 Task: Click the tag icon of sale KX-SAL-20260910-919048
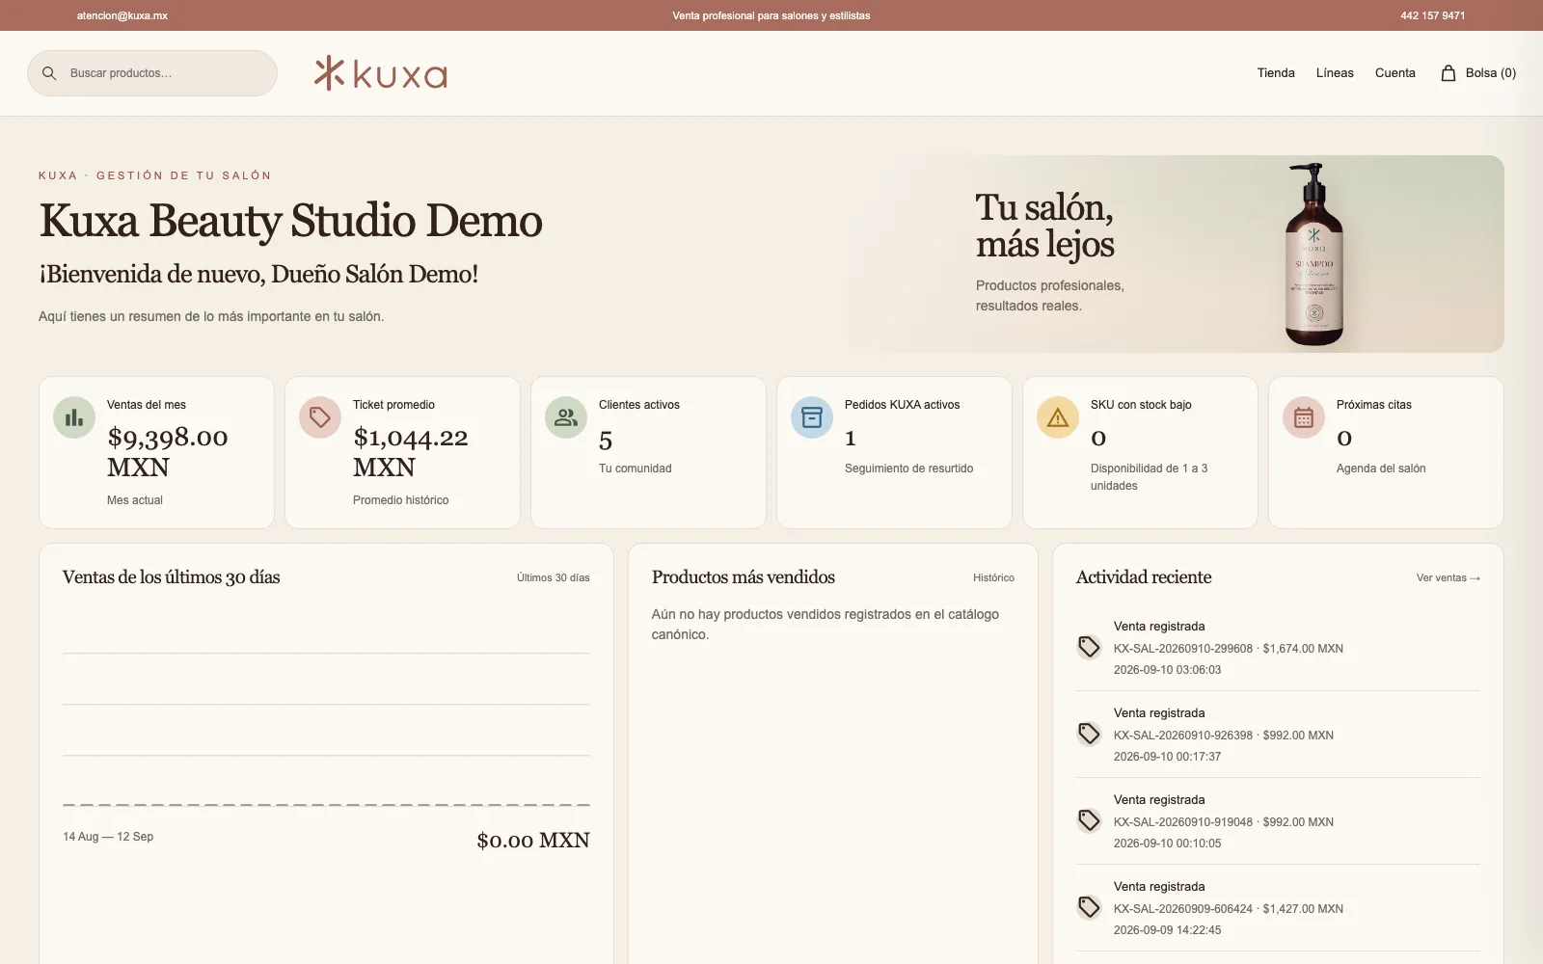pyautogui.click(x=1089, y=820)
